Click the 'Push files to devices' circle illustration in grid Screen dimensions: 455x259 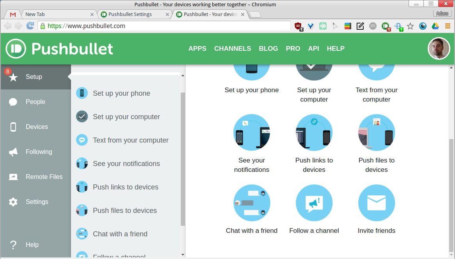[x=376, y=132]
